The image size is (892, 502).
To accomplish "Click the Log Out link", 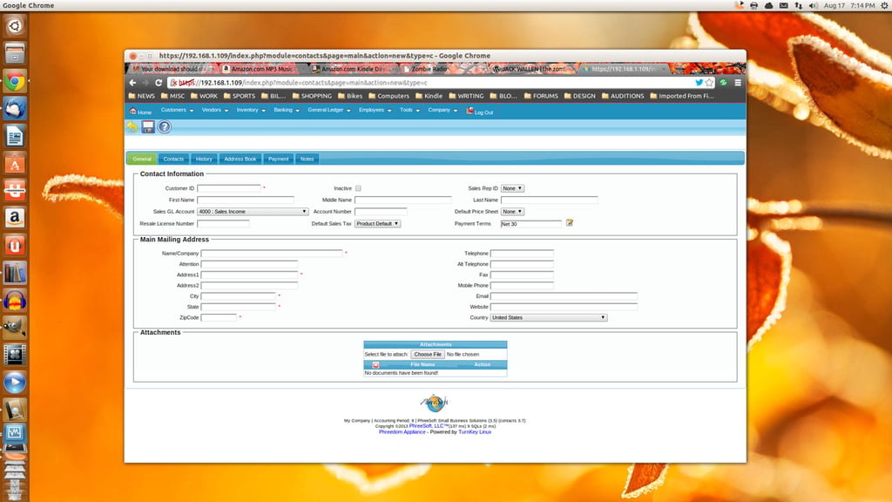I will 480,112.
